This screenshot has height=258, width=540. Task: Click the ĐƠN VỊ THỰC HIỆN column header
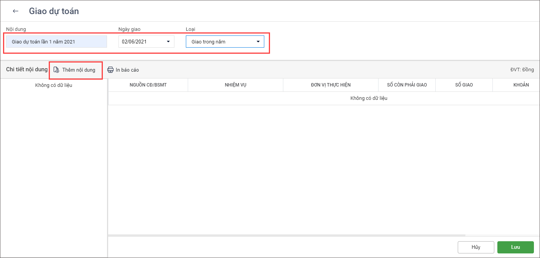click(331, 85)
